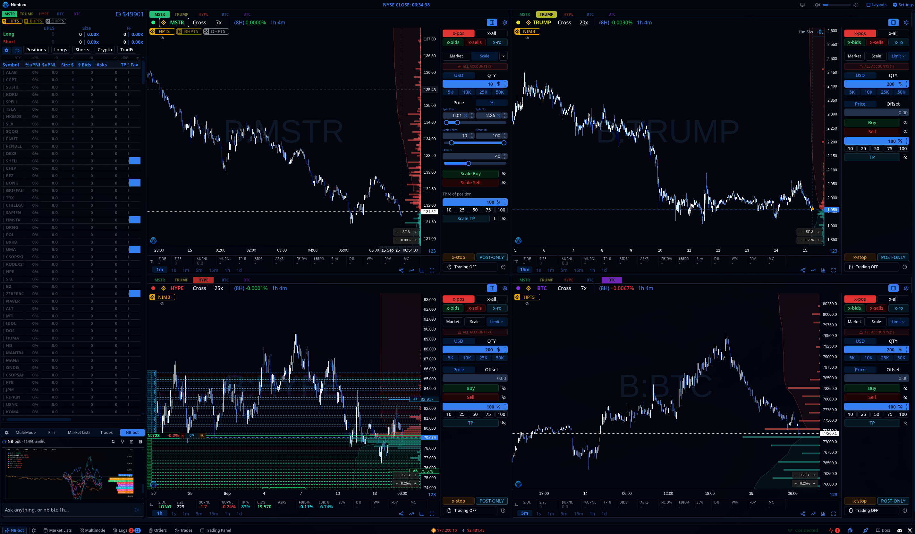Click the undo arrow icon in positions panel

point(17,50)
